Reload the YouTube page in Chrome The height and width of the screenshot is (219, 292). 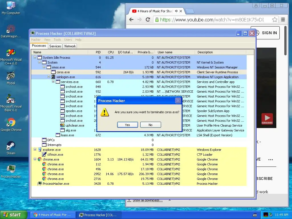pyautogui.click(x=148, y=20)
